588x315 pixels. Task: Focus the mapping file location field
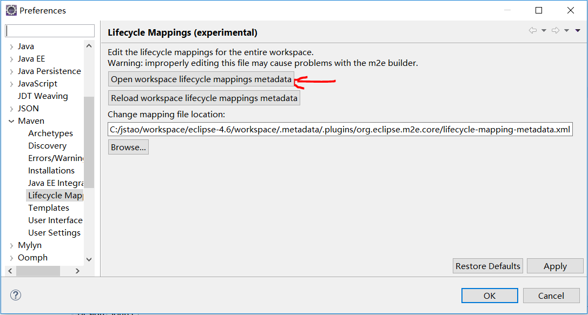(340, 129)
